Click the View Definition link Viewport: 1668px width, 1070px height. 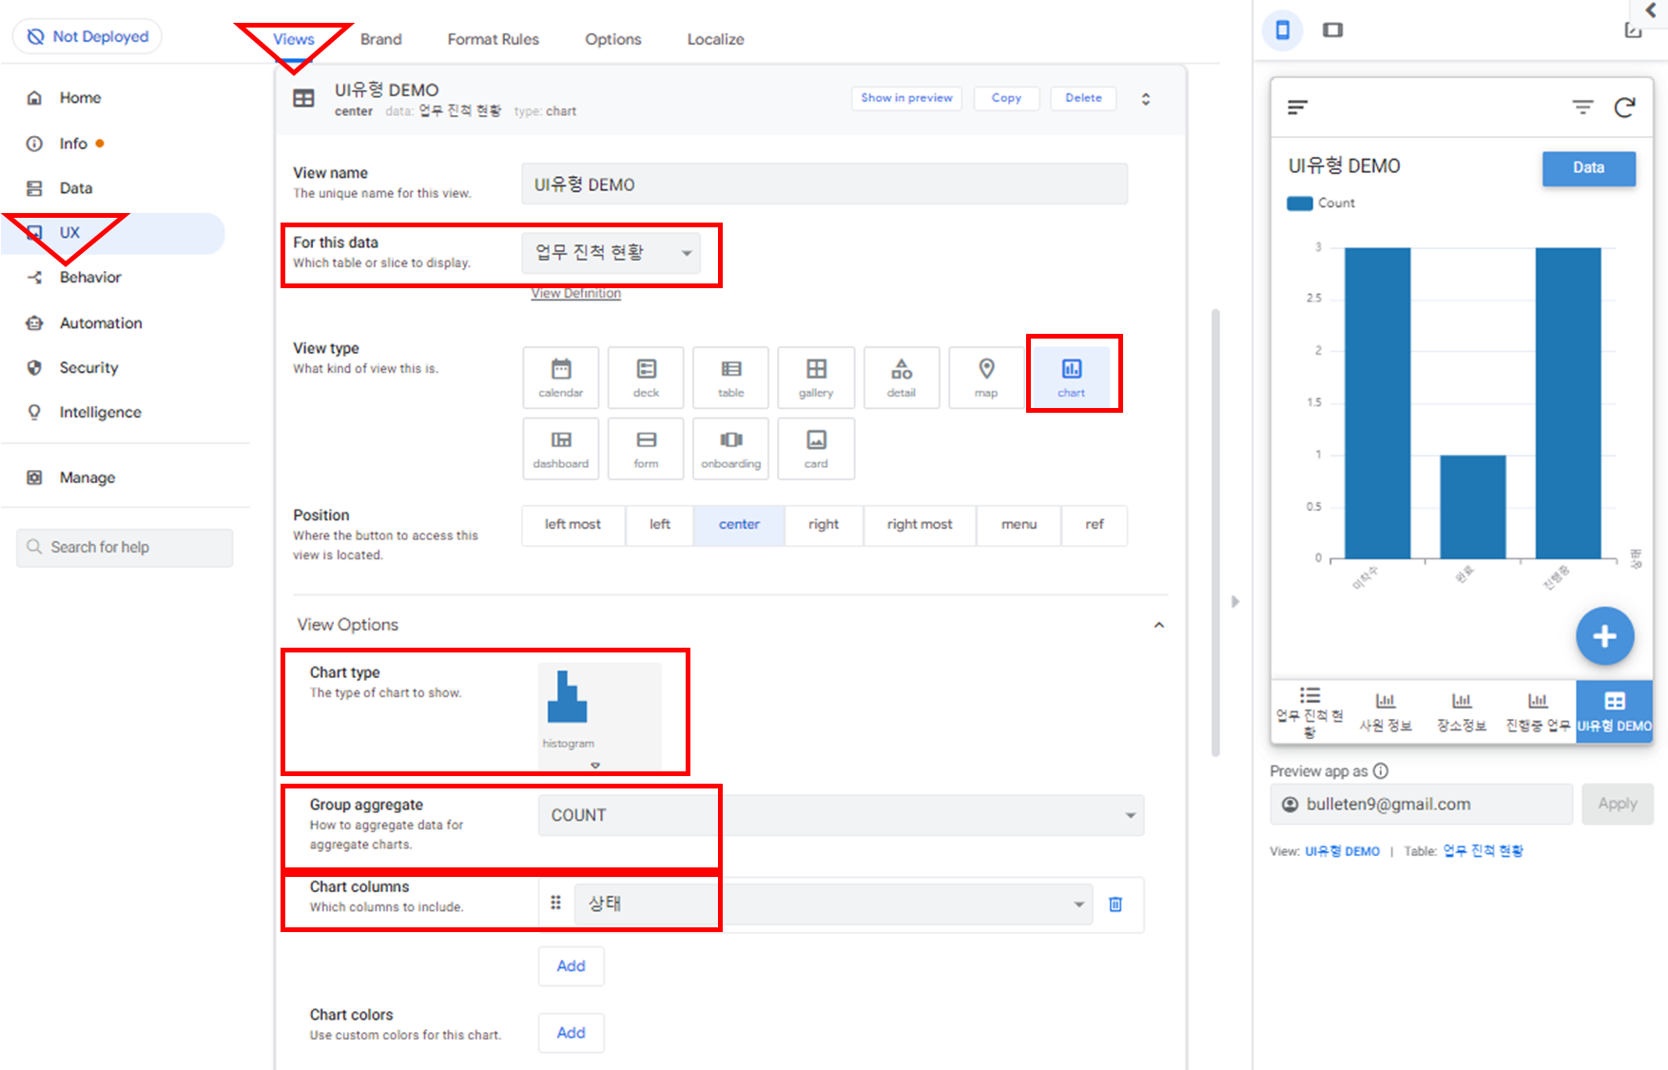[575, 293]
